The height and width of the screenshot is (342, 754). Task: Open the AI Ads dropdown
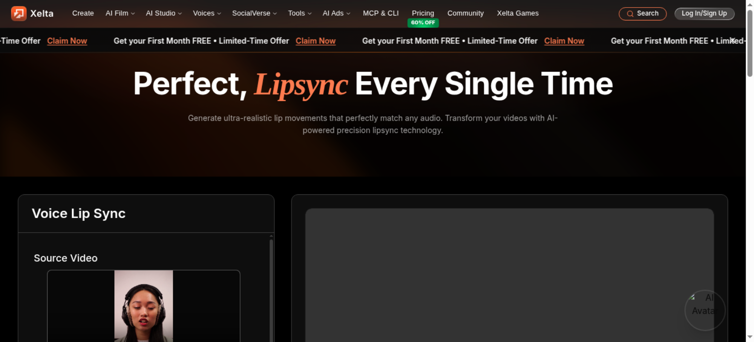(336, 13)
